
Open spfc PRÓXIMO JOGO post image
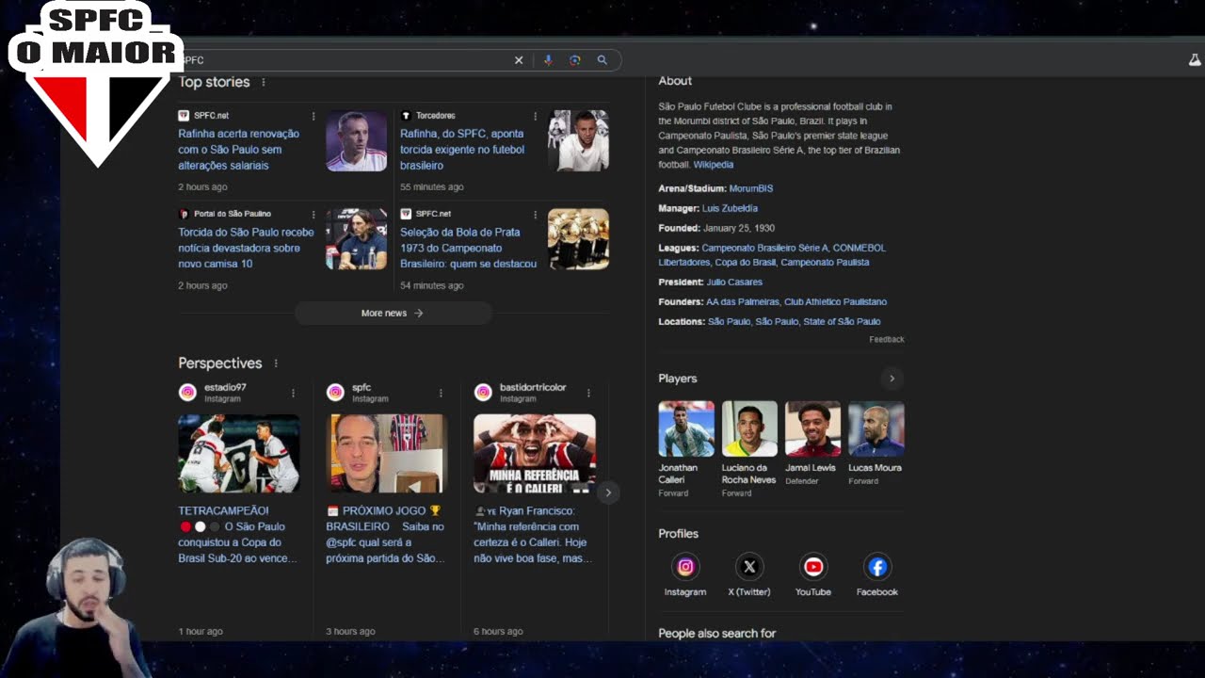(387, 454)
